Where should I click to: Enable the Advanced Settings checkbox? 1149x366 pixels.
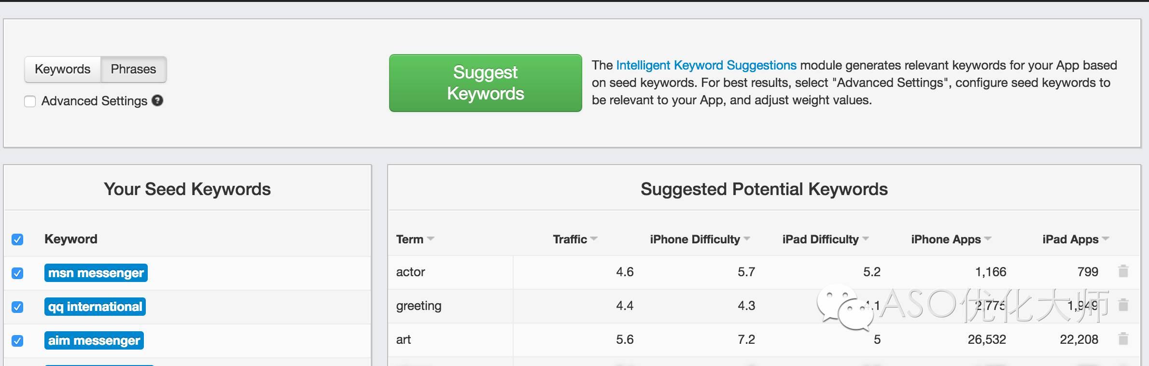point(30,101)
